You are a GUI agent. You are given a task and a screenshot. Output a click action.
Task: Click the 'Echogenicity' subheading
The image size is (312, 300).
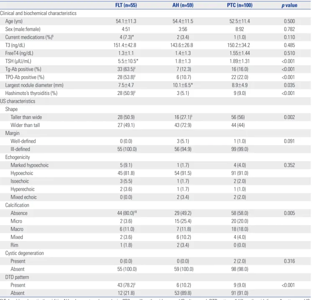tap(18, 157)
